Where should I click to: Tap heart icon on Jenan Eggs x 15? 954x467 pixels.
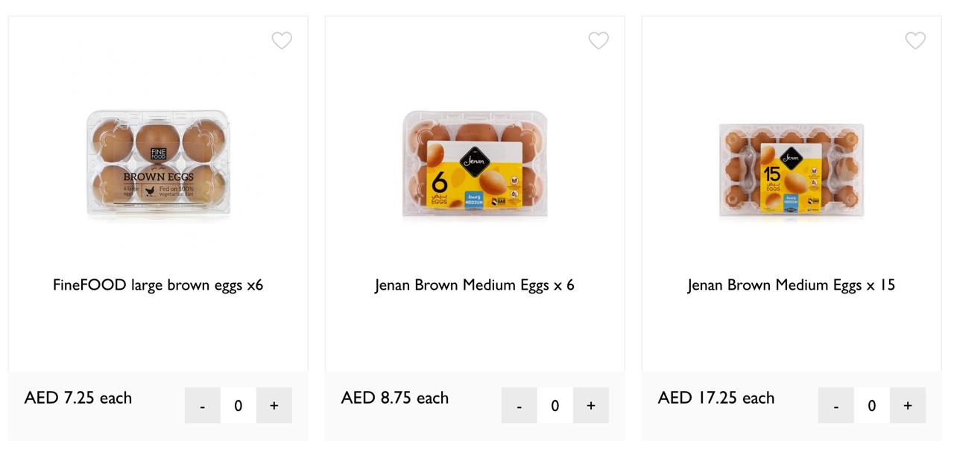point(915,41)
